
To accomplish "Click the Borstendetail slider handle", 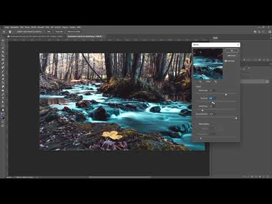I will tap(236, 118).
